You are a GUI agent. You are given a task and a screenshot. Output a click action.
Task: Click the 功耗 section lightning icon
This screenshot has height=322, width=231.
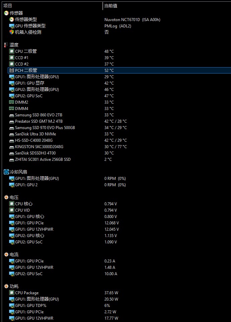pyautogui.click(x=6, y=286)
